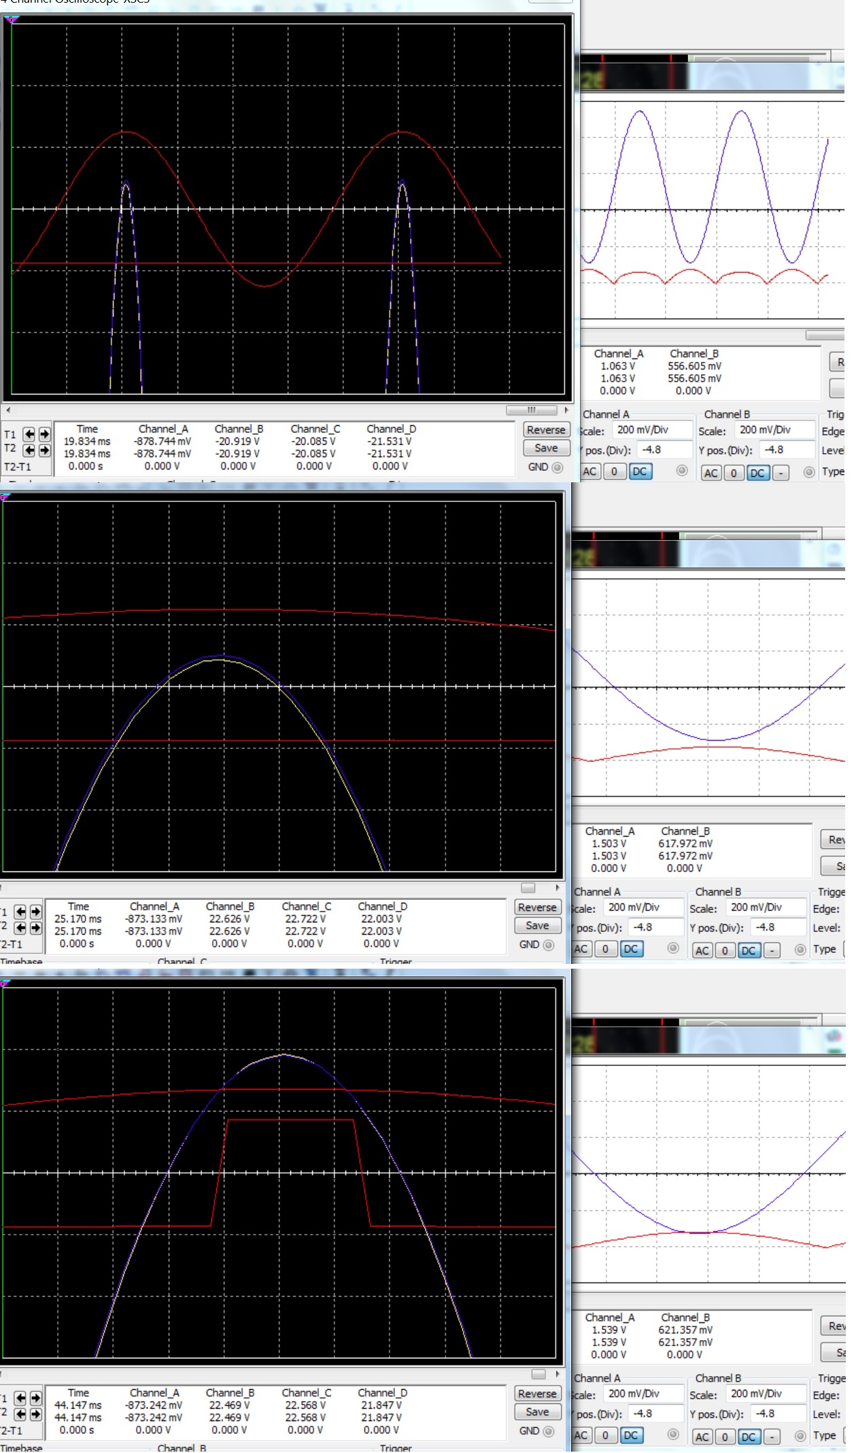
Task: Click right scroll arrow under 19.834 ms waveform
Action: [566, 410]
